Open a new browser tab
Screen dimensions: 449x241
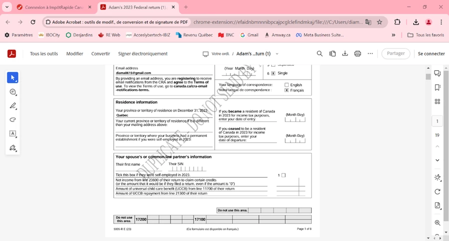186,7
